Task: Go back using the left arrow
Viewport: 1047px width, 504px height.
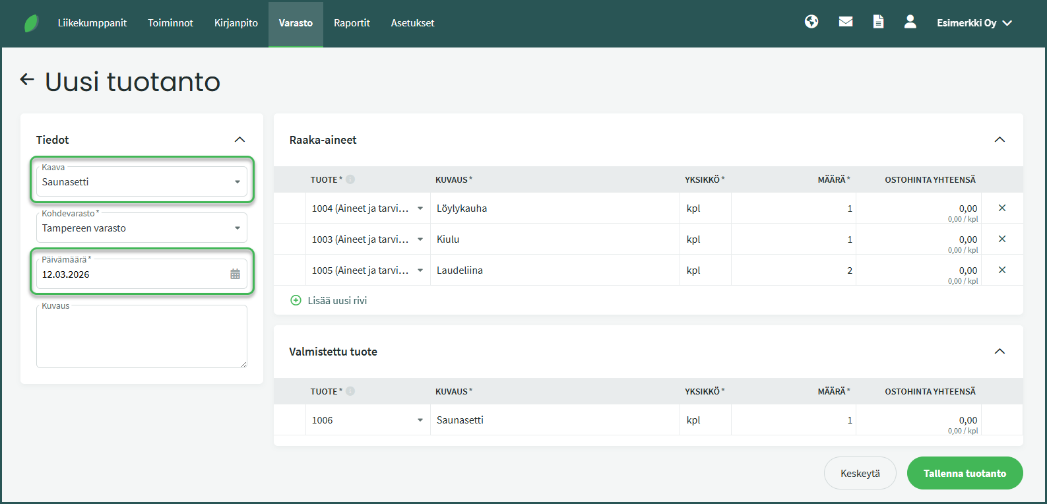Action: coord(27,80)
